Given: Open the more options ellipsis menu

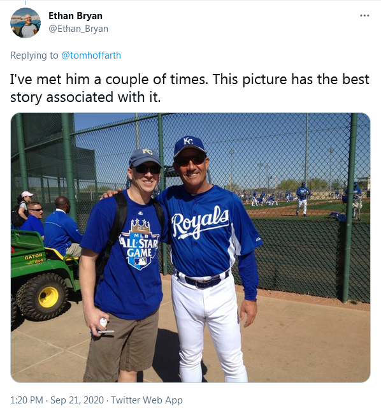Looking at the screenshot, I should point(364,15).
